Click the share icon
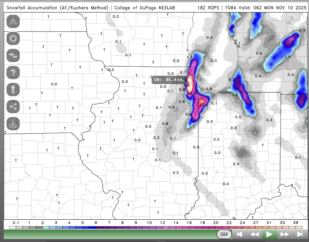The width and height of the screenshot is (309, 242). pos(14,106)
